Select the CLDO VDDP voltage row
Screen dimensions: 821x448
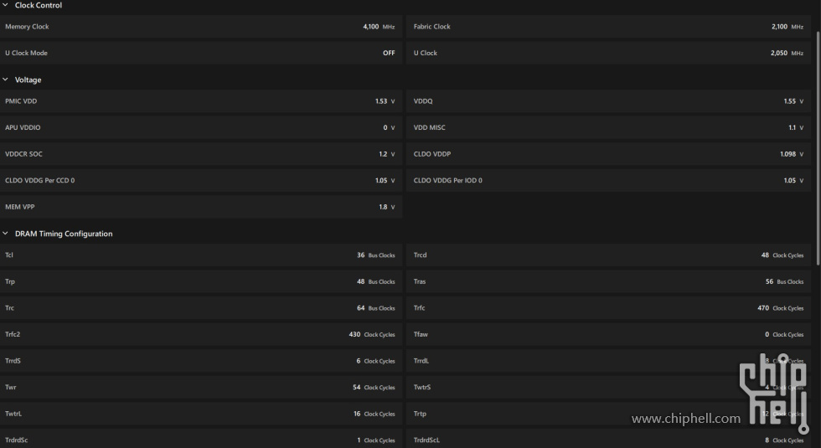[x=608, y=155]
